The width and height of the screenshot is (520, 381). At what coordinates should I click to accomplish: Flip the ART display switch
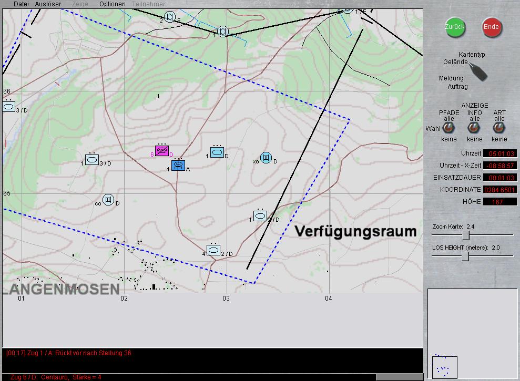click(x=499, y=128)
